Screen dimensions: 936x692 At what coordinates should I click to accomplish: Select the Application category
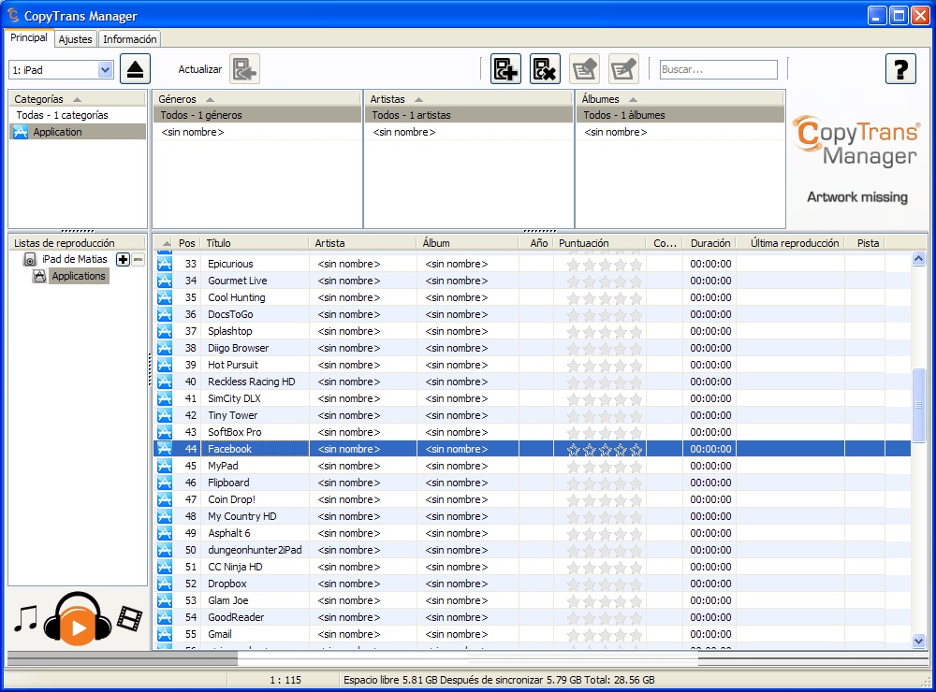(78, 132)
